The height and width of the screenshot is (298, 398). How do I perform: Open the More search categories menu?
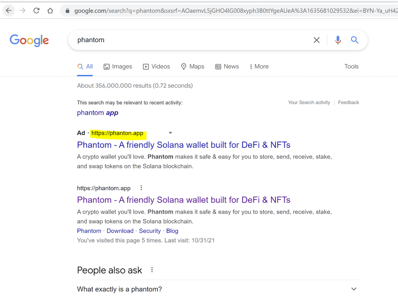point(259,66)
